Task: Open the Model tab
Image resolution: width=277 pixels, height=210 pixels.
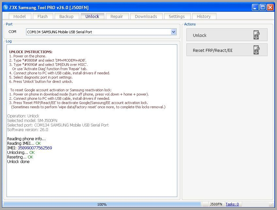Action: click(x=20, y=16)
